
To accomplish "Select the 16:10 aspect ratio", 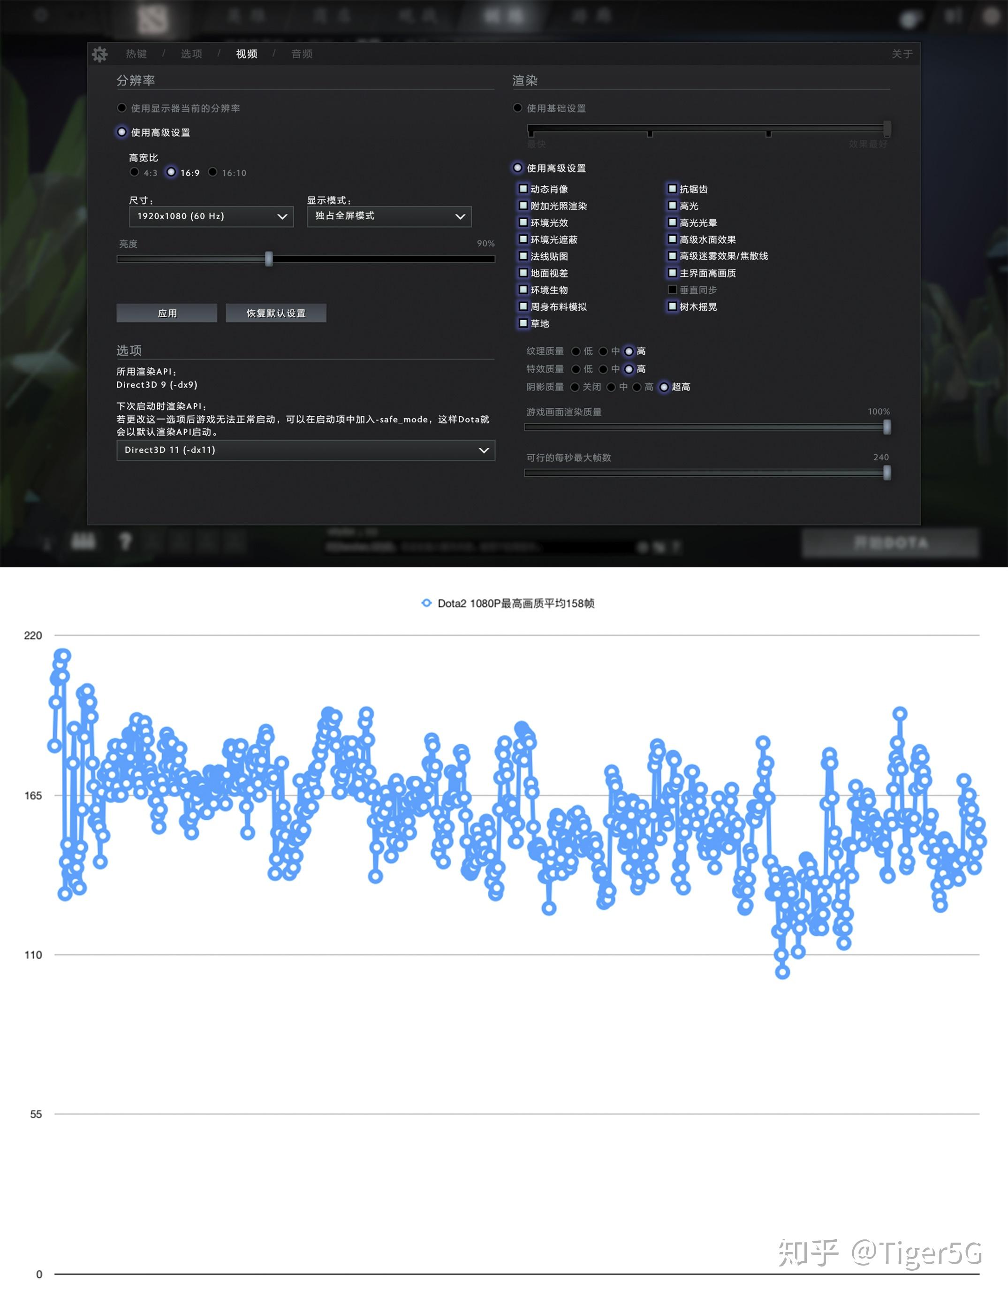I will tap(212, 172).
